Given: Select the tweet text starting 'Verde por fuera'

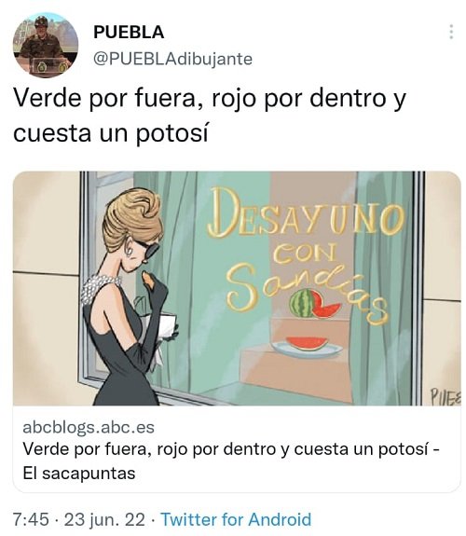Looking at the screenshot, I should click(x=210, y=116).
